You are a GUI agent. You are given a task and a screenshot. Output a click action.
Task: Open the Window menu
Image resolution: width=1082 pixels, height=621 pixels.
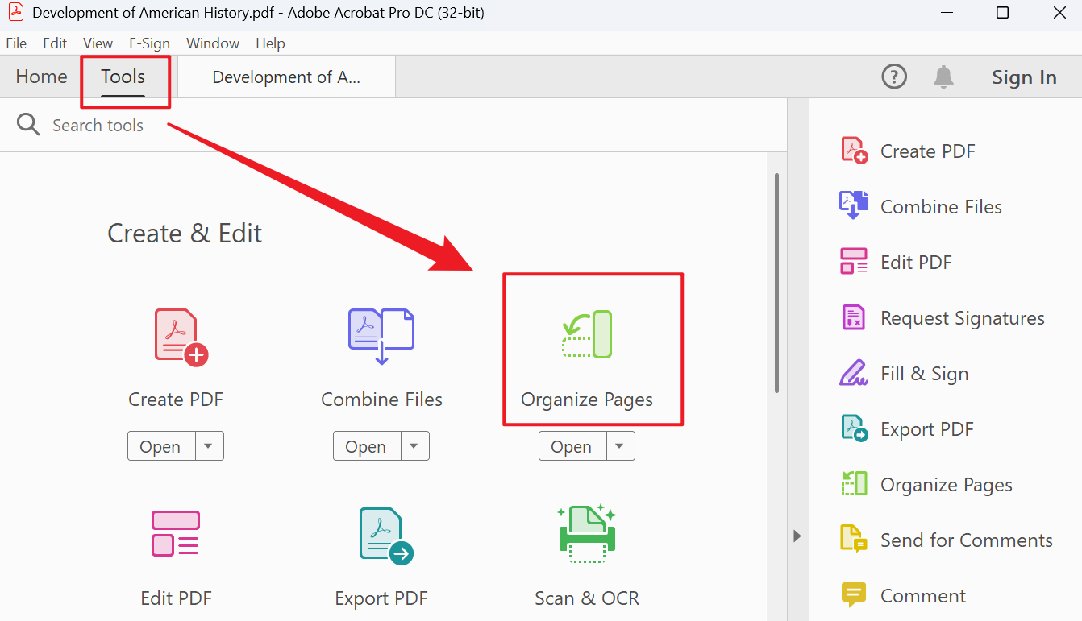(213, 43)
